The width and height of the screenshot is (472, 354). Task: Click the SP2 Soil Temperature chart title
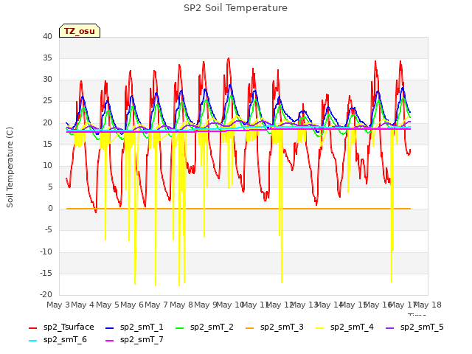[x=235, y=8]
